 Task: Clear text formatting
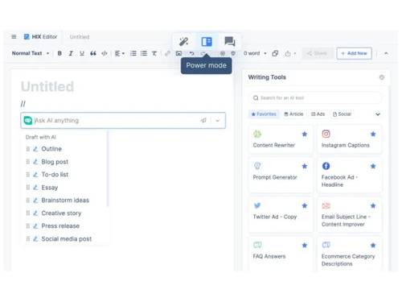pyautogui.click(x=154, y=53)
